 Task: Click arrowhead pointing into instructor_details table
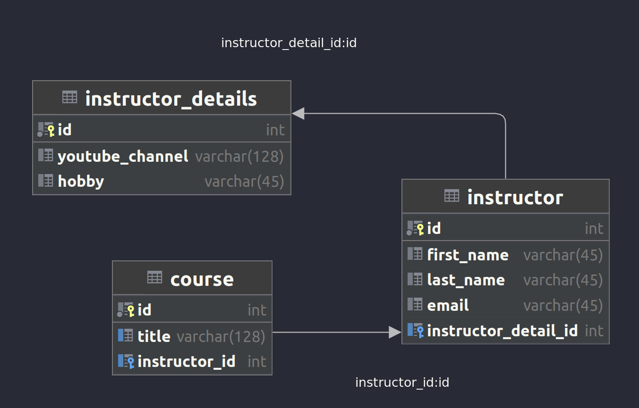coord(298,113)
